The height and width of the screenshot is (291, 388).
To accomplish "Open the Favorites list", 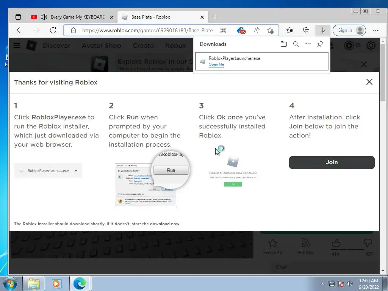I will 289,30.
